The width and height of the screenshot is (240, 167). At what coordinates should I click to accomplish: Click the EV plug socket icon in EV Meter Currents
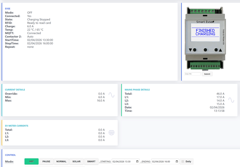[111, 133]
